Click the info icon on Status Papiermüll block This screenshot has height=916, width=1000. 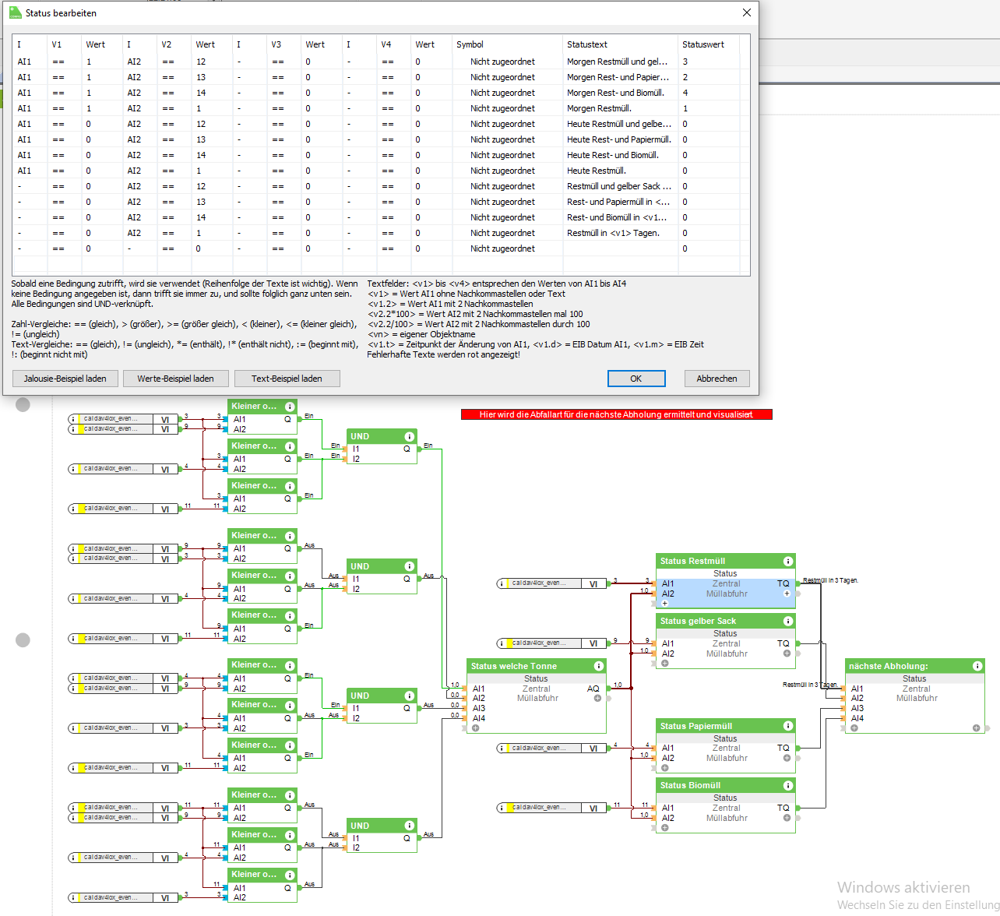tap(787, 726)
